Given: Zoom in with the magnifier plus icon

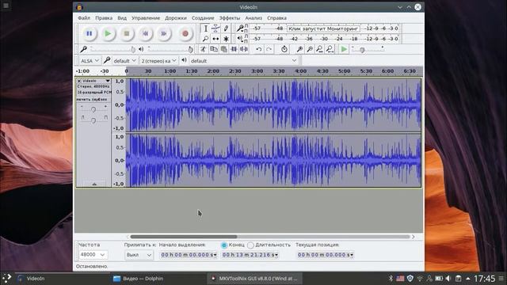Looking at the screenshot, I should 299,49.
